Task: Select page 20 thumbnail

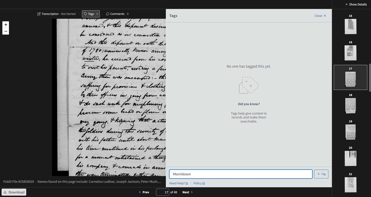Action: 350,158
